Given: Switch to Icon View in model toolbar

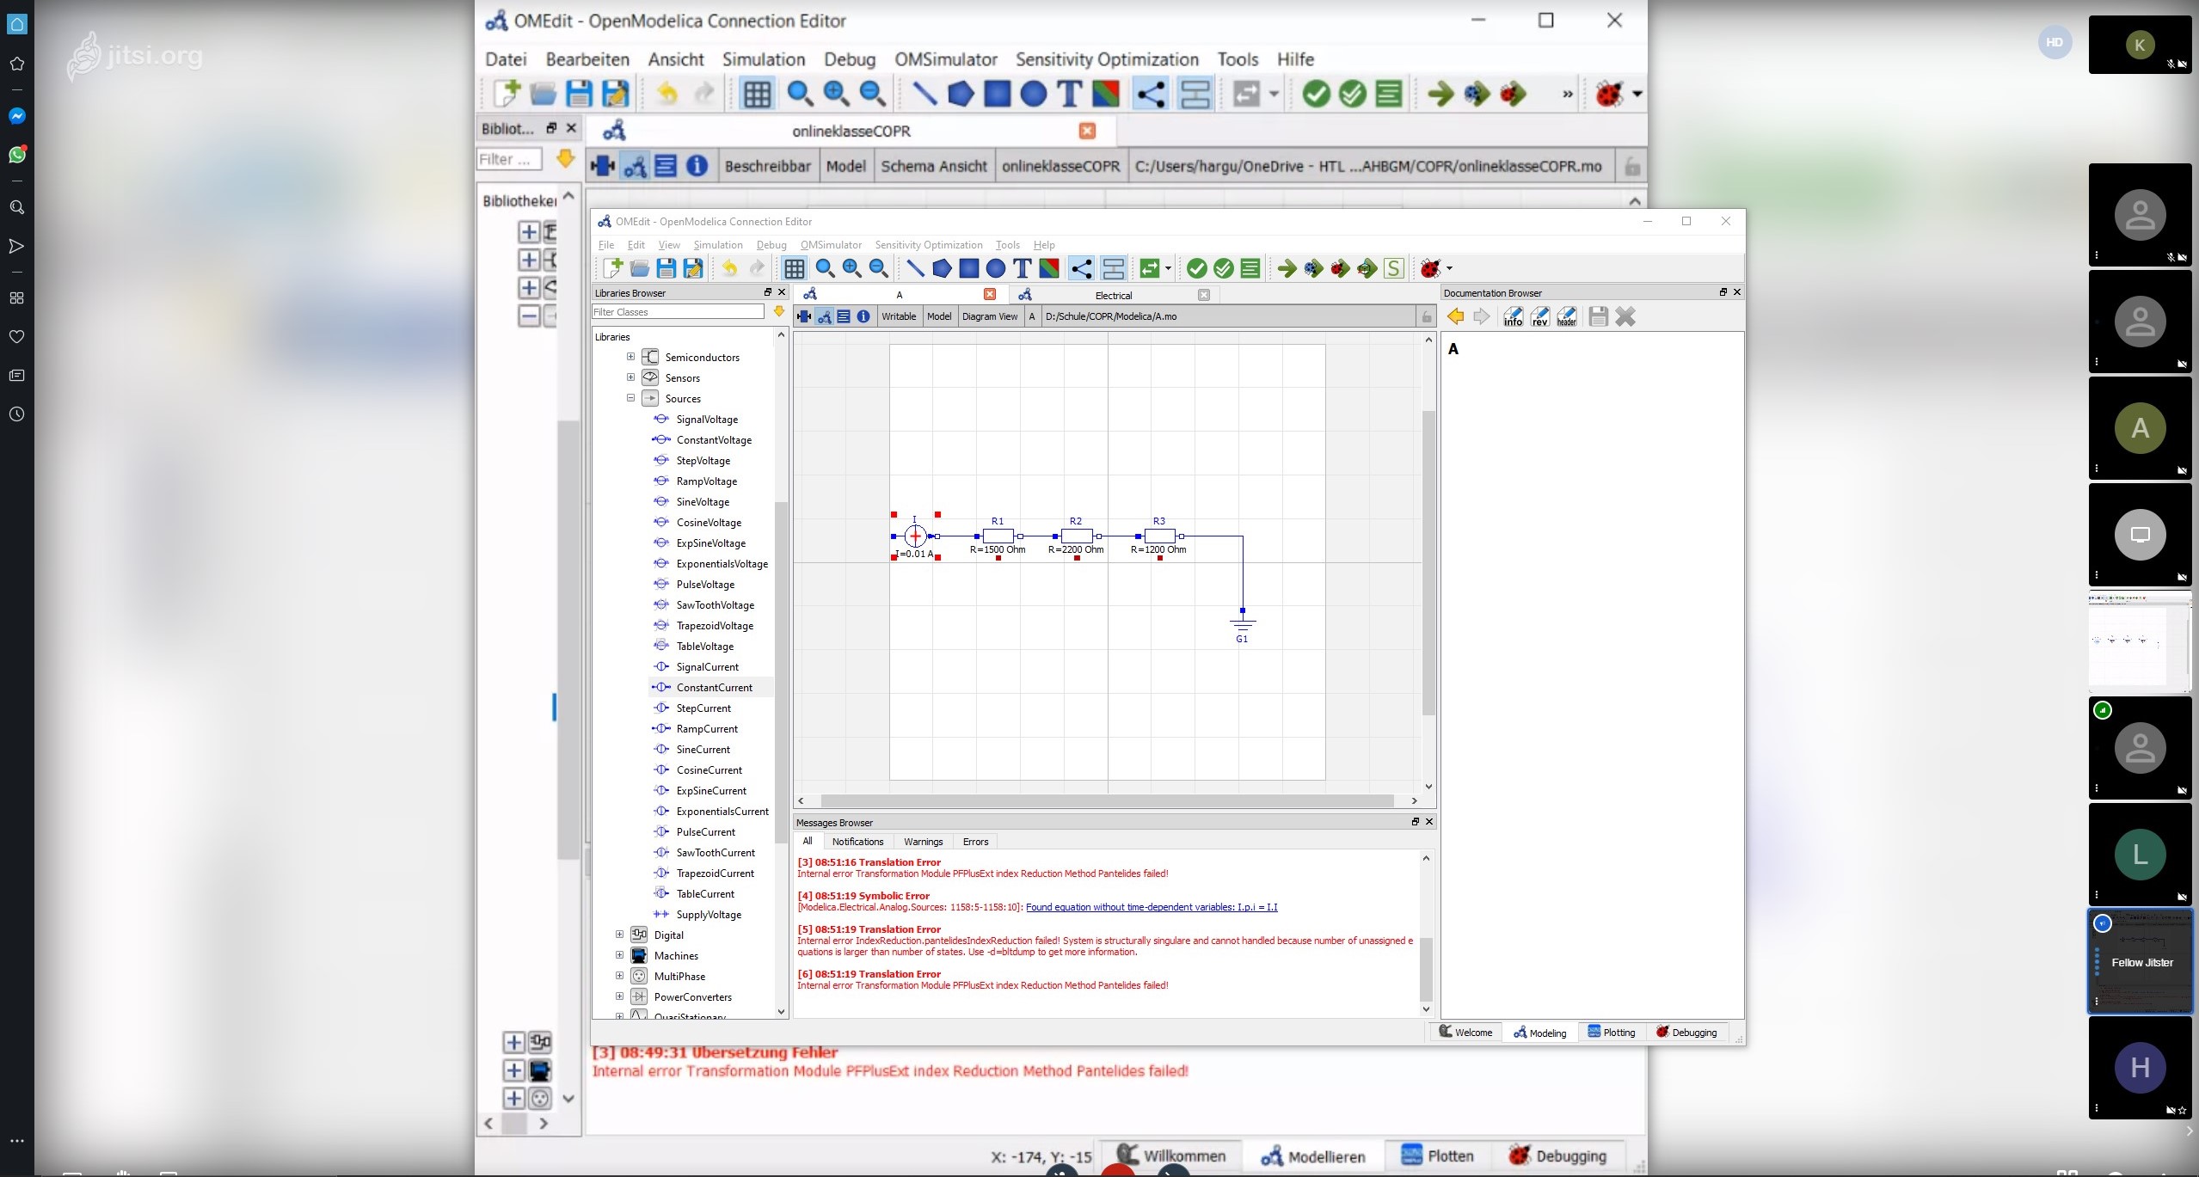Looking at the screenshot, I should [804, 316].
